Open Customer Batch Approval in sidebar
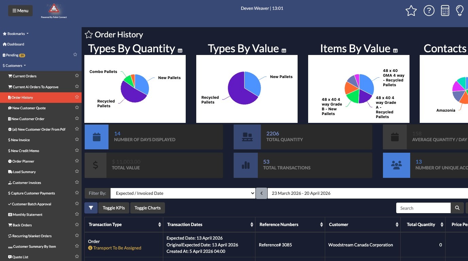The image size is (468, 261). click(x=30, y=204)
